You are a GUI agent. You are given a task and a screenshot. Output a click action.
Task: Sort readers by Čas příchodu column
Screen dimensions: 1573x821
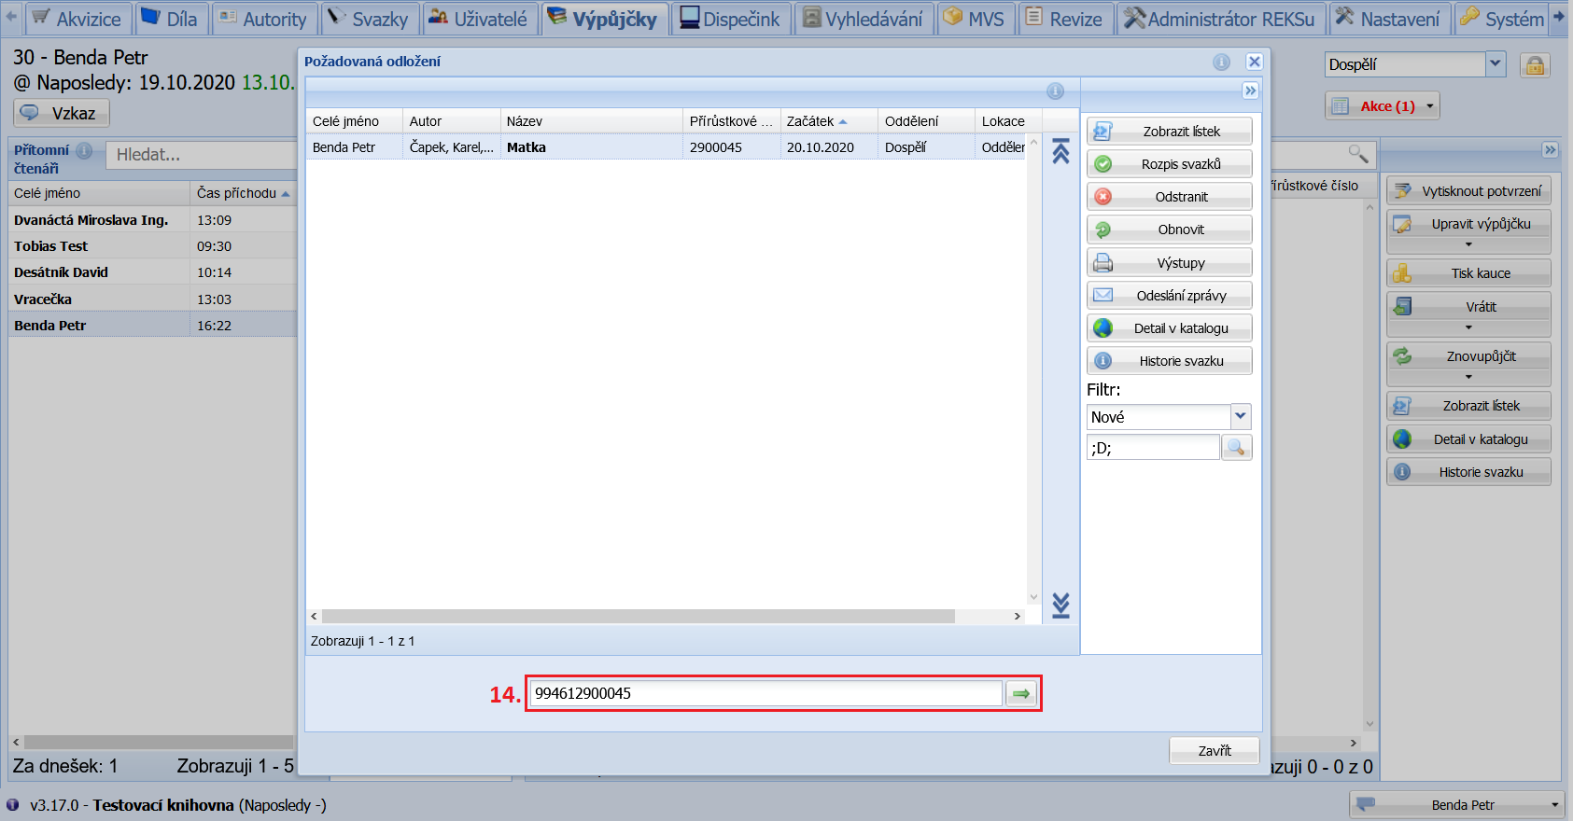[243, 193]
